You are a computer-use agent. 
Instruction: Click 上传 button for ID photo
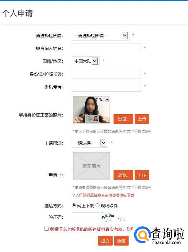[142, 119]
